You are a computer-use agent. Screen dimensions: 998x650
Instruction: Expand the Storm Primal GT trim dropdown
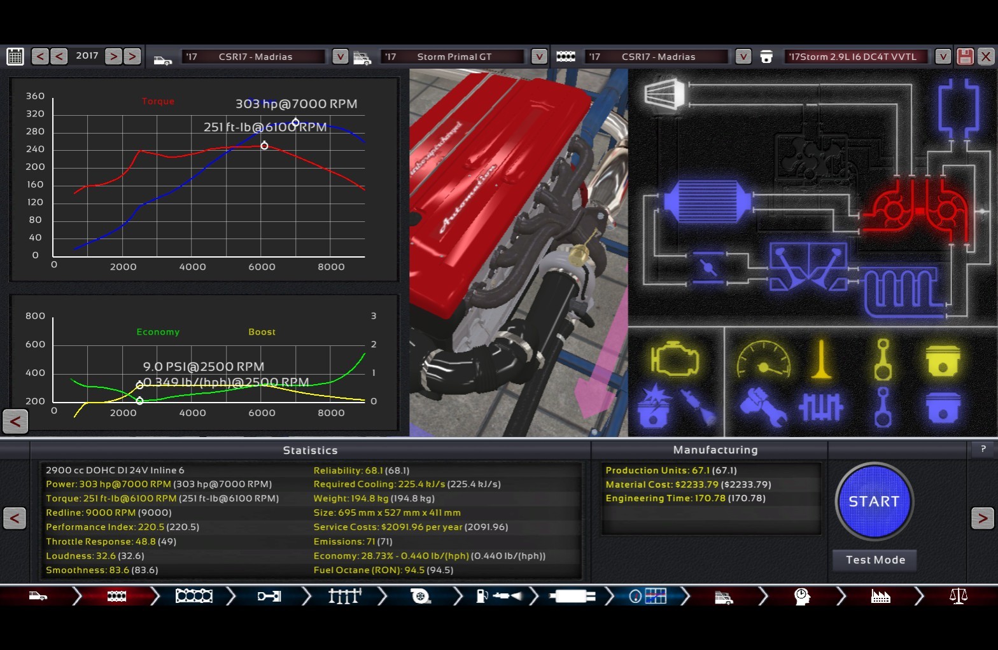pyautogui.click(x=539, y=57)
